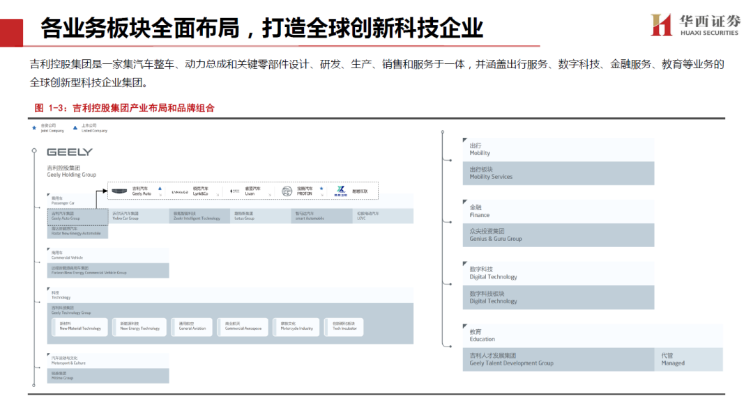This screenshot has height=396, width=753.
Task: Click the Commercial Vehicle heading
Action: (67, 255)
